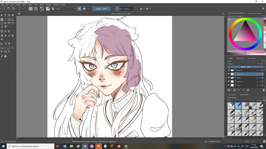Select the Rectangle shape tool

tap(9, 19)
